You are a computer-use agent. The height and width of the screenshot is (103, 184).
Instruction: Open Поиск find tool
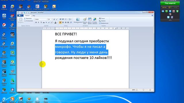(x=102, y=18)
